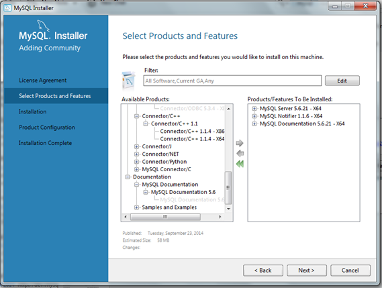Select the Connector/NET tree item

click(160, 154)
